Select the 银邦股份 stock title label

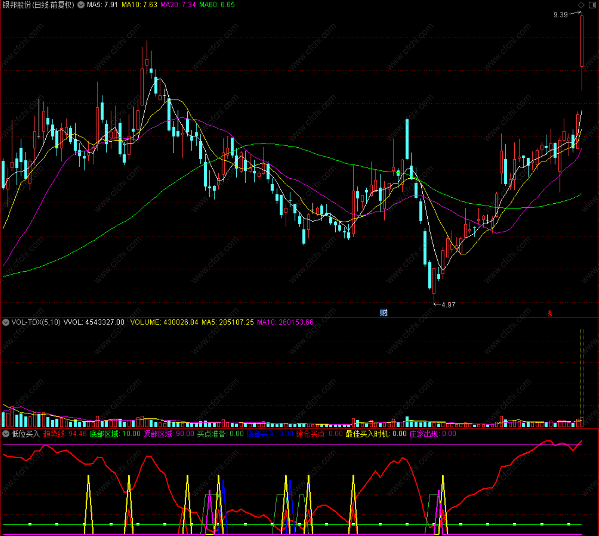[x=38, y=5]
